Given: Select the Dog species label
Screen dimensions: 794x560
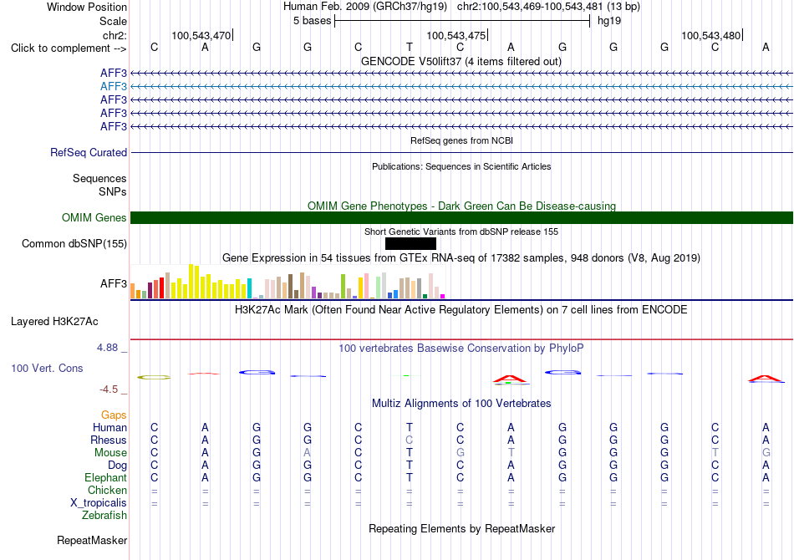Looking at the screenshot, I should (118, 466).
